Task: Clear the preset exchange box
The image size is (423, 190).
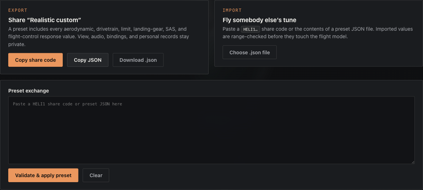Action: pos(96,175)
